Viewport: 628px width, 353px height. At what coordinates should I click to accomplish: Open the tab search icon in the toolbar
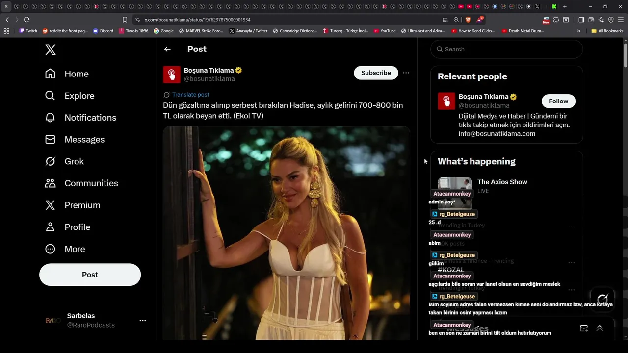(x=566, y=20)
